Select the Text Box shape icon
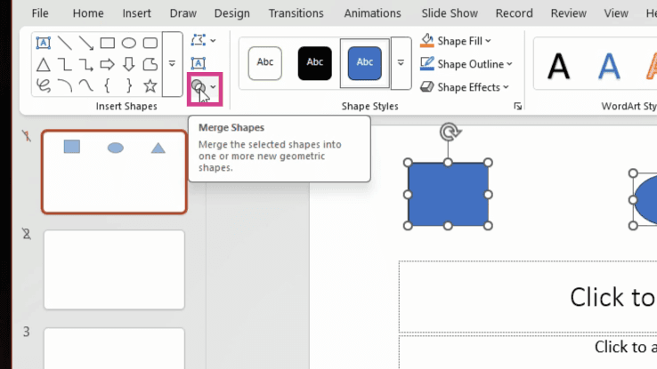 click(x=43, y=43)
